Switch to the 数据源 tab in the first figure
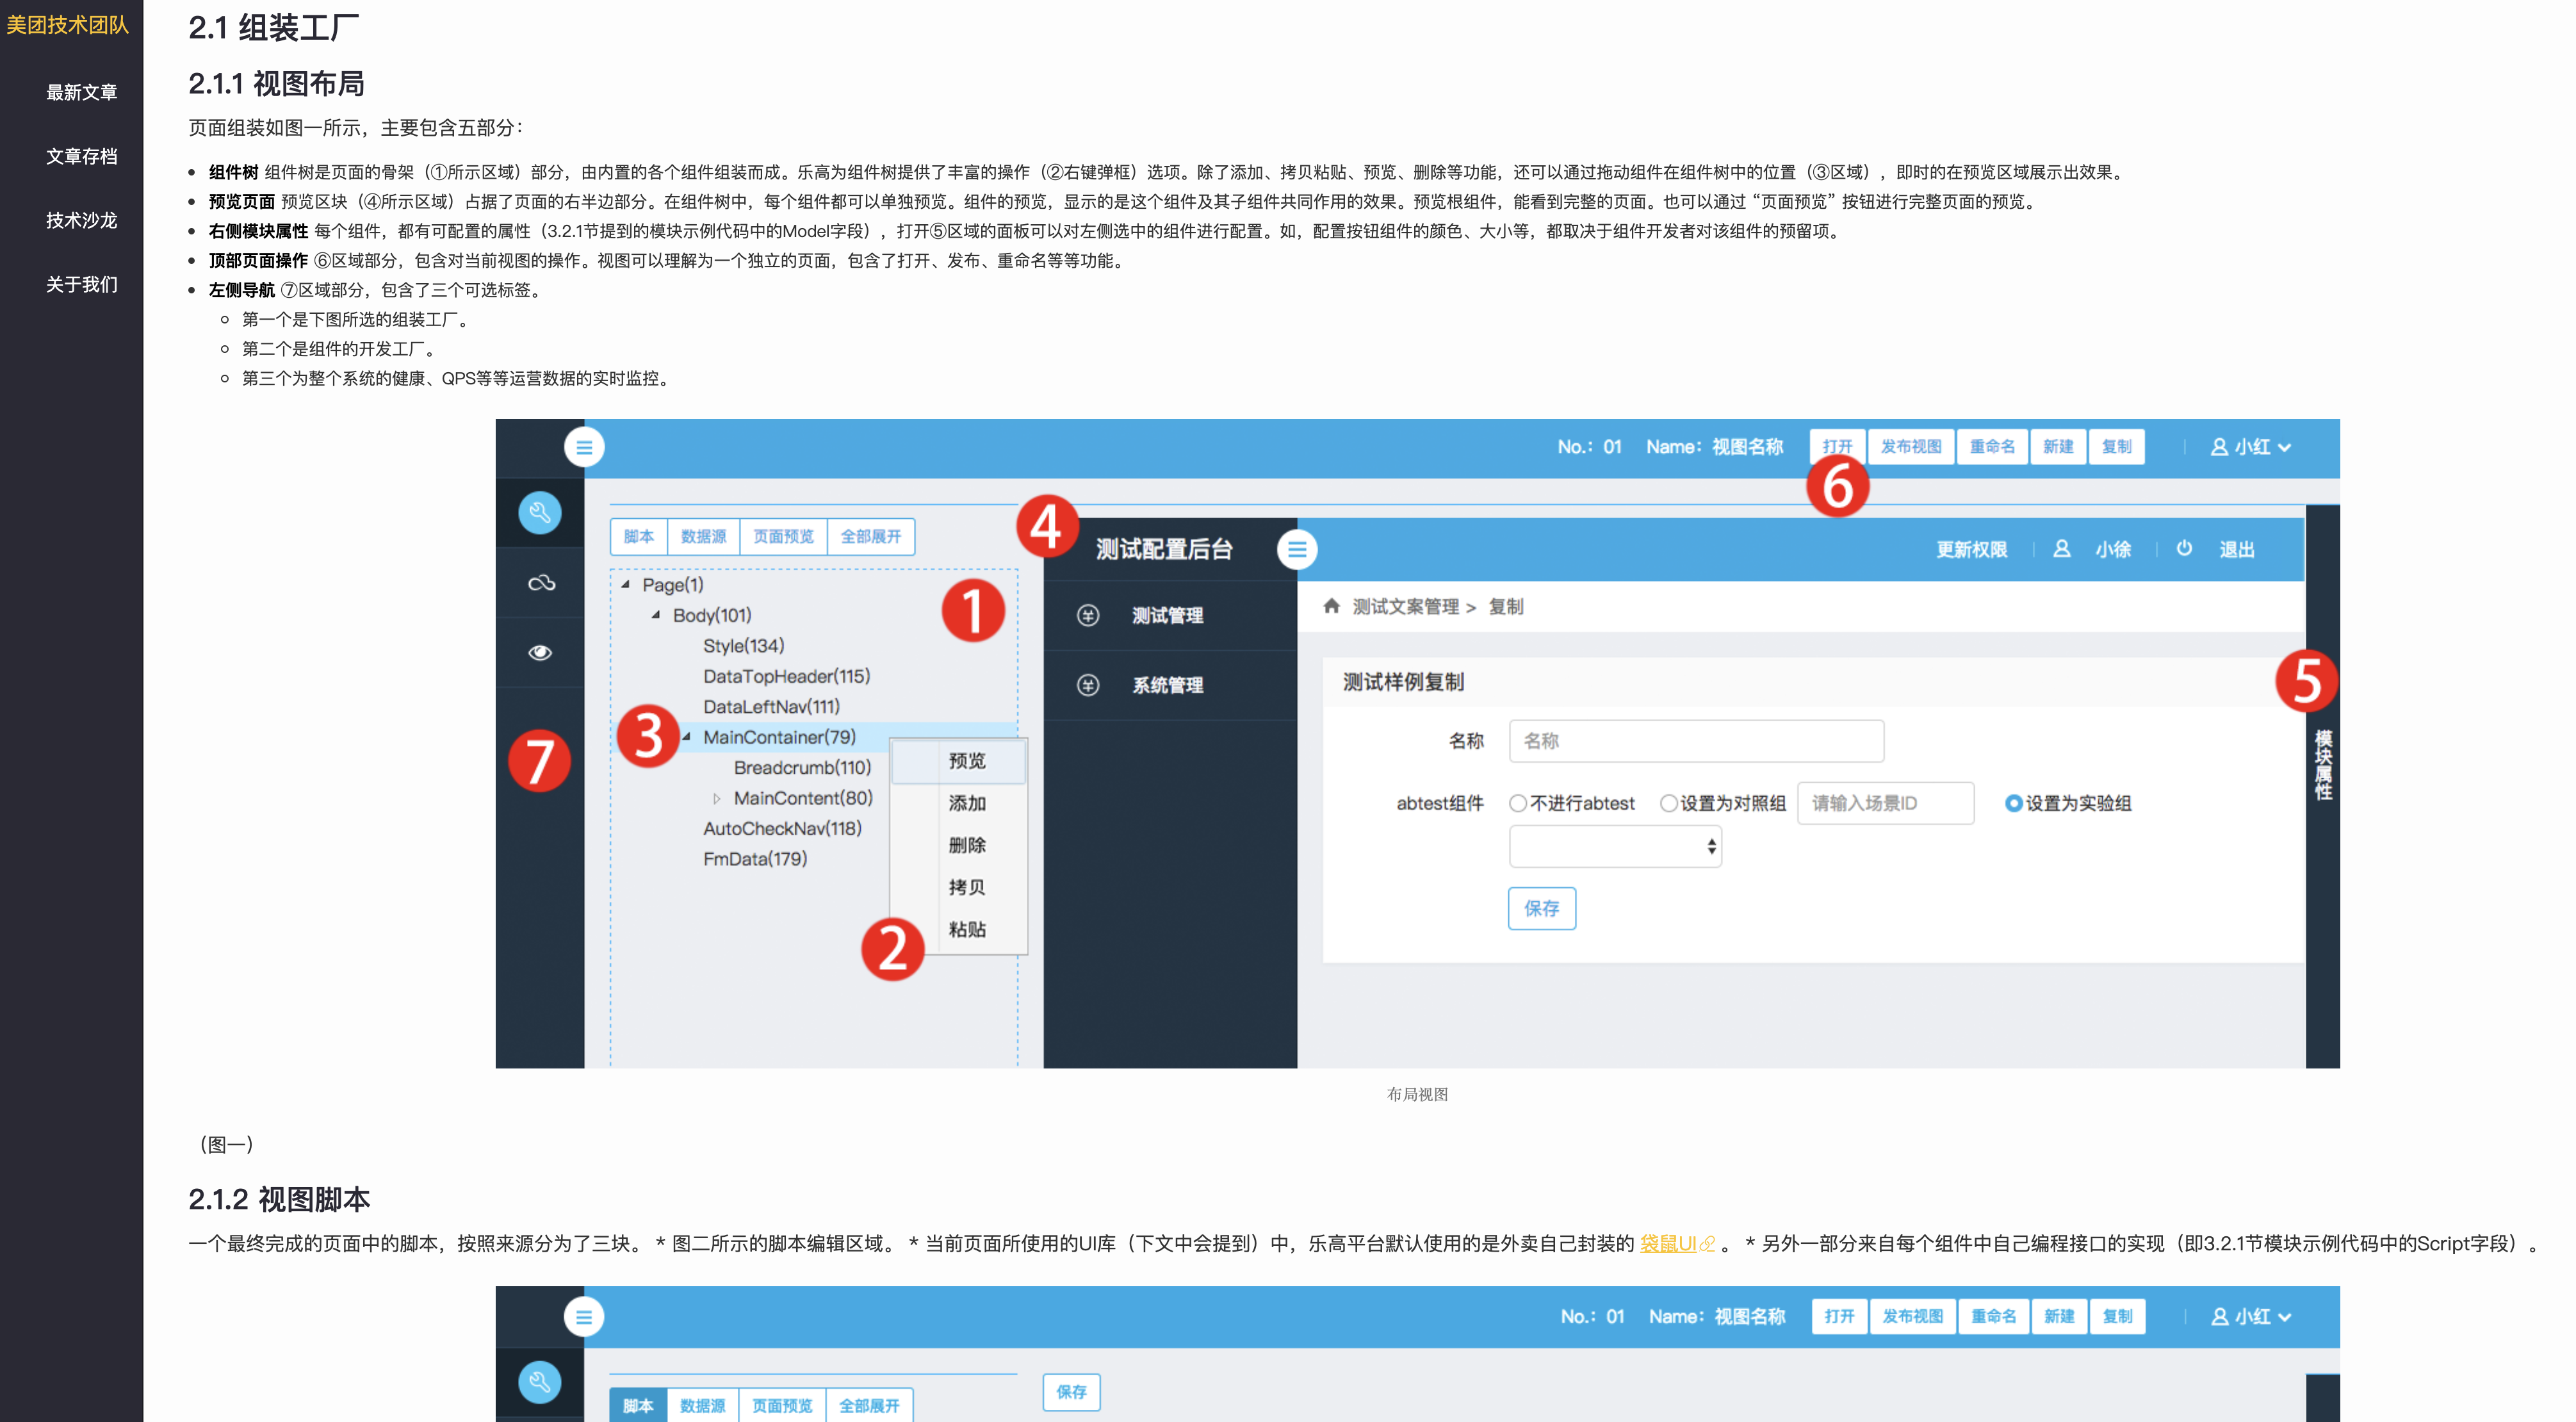The height and width of the screenshot is (1422, 2576). click(x=703, y=536)
